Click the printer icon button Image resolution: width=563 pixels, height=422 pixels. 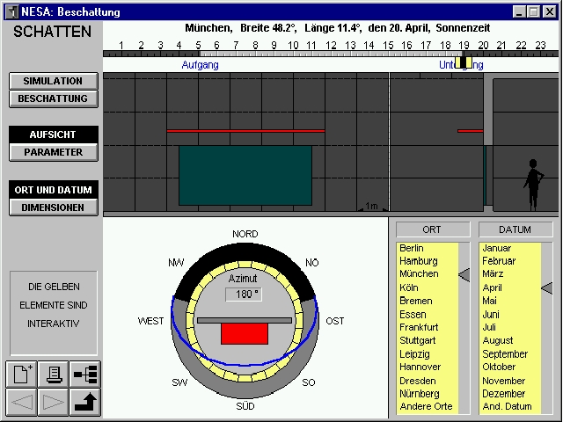(x=53, y=374)
